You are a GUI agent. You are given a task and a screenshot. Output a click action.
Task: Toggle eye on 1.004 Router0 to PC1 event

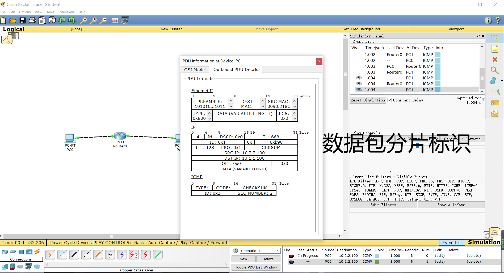pyautogui.click(x=359, y=84)
